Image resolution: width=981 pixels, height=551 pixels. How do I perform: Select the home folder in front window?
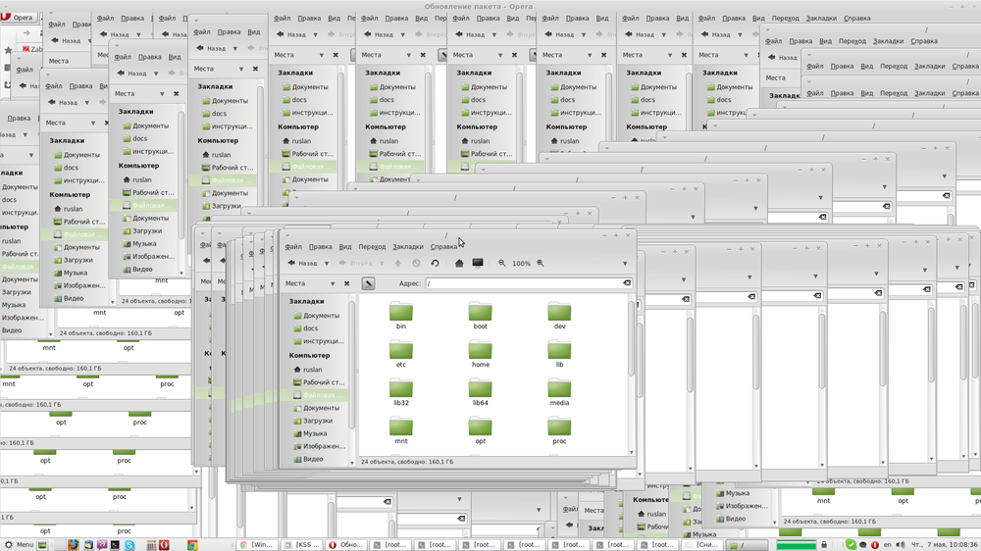pyautogui.click(x=481, y=353)
